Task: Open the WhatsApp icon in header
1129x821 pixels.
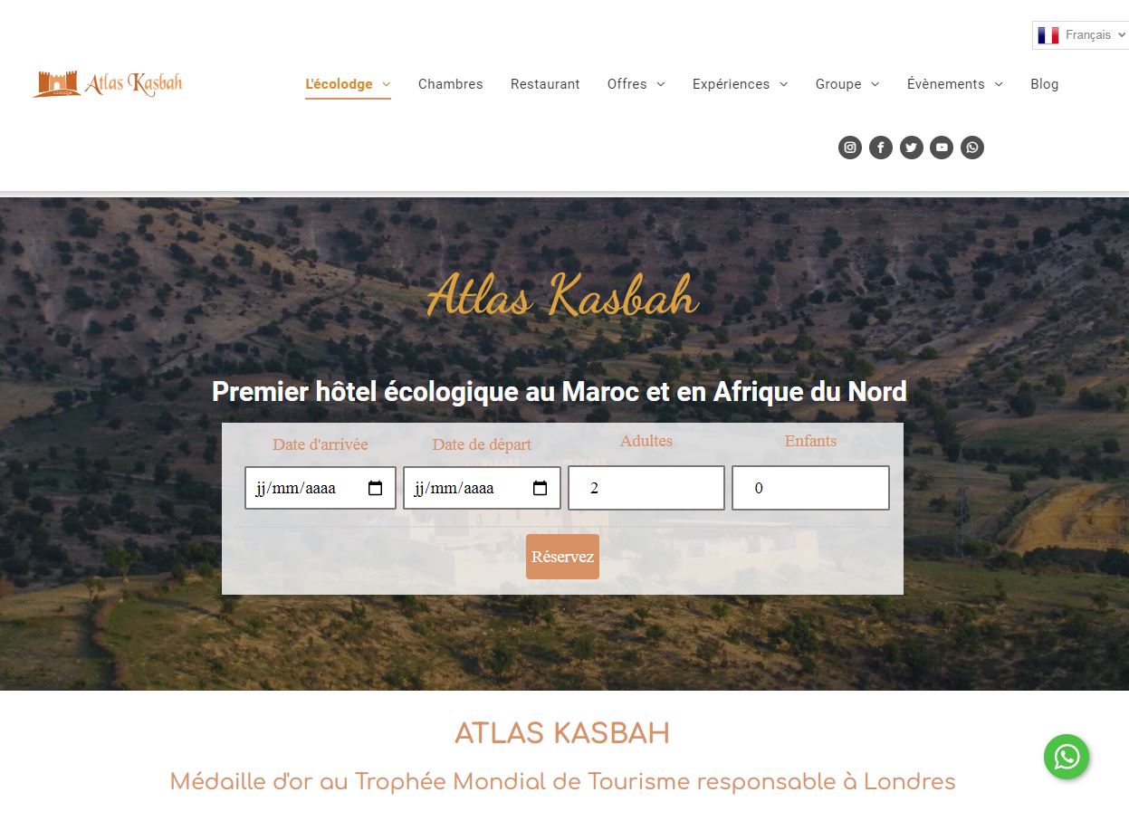Action: (972, 148)
